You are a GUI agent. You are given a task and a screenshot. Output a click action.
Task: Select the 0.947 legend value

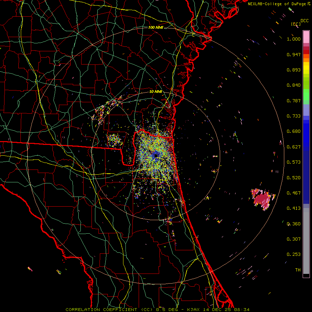294,54
